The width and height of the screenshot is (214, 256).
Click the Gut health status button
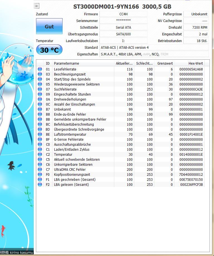click(x=49, y=26)
